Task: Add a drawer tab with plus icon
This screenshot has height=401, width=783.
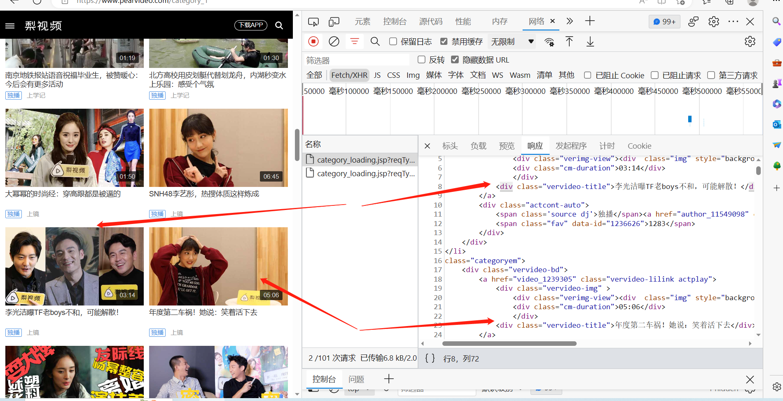Action: 389,379
